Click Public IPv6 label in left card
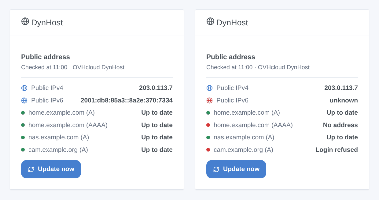 [x=47, y=100]
